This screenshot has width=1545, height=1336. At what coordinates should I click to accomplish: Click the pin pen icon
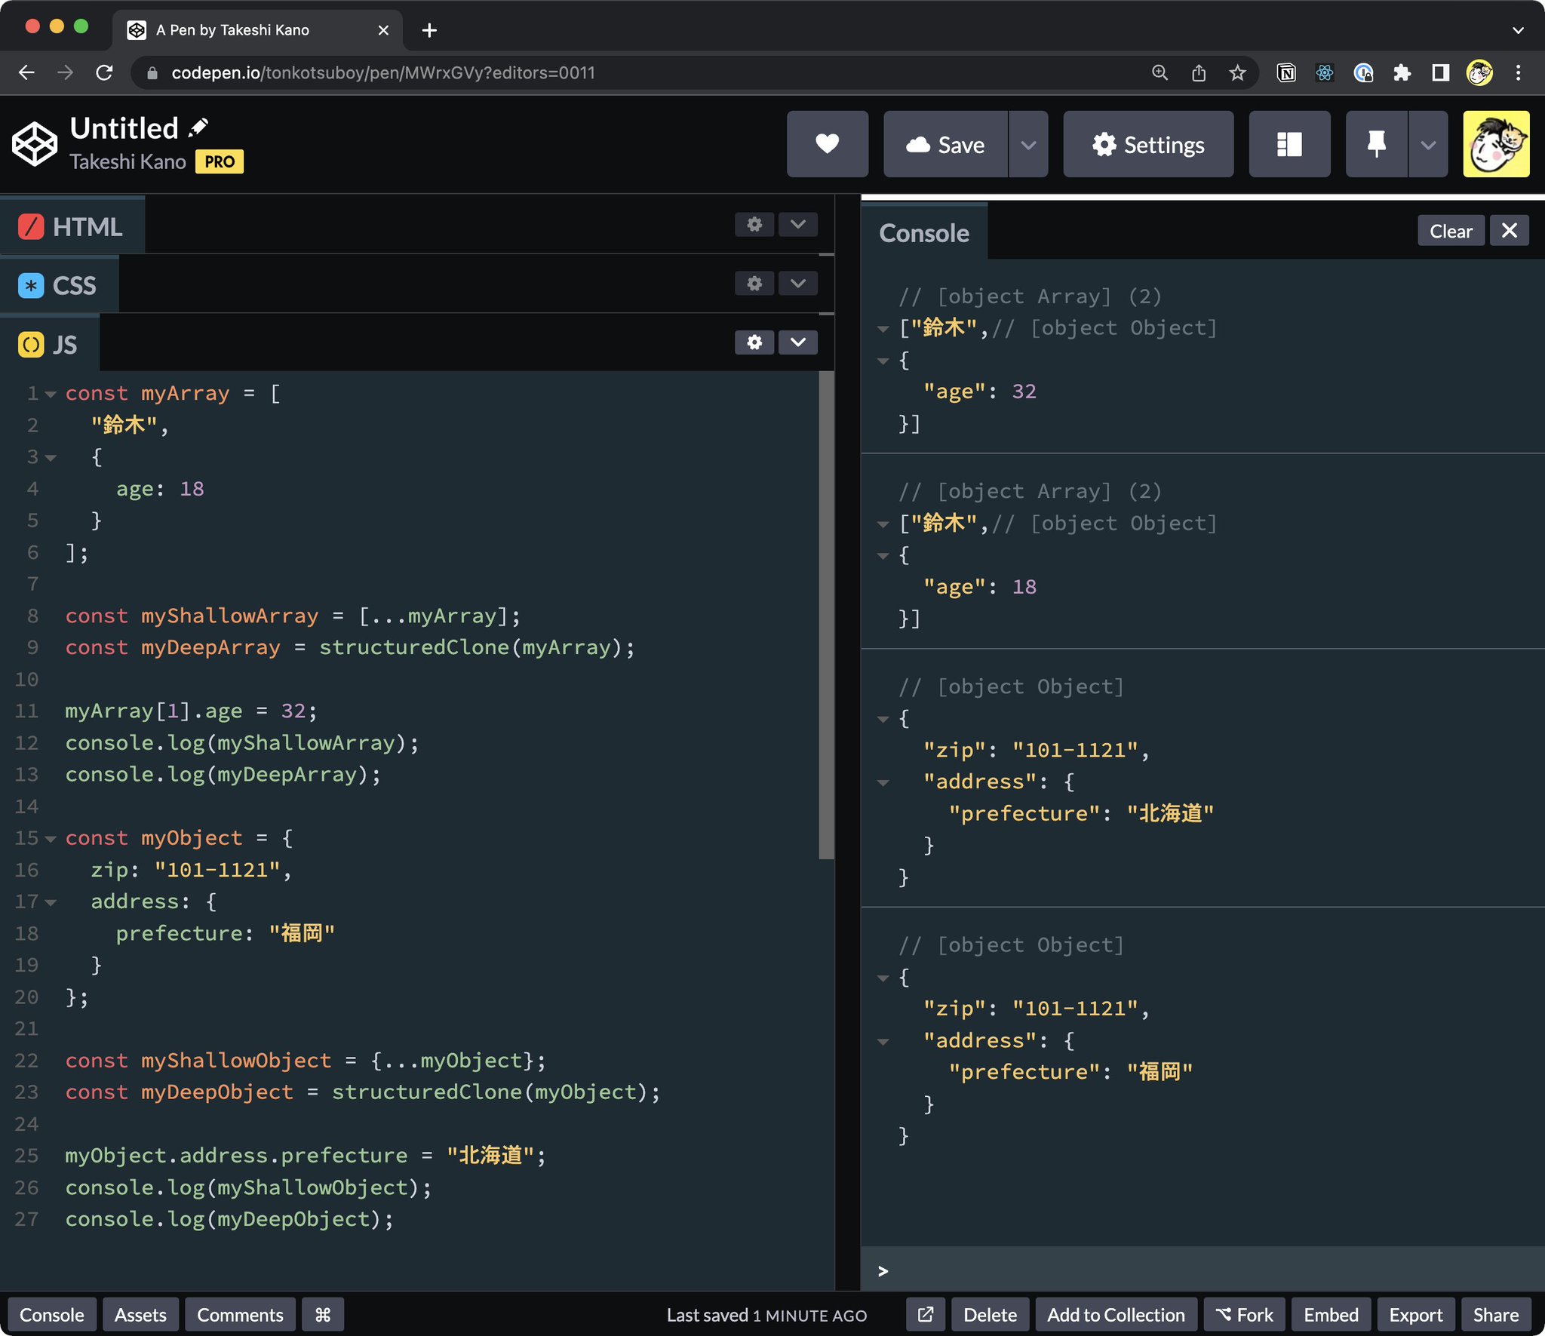(x=1376, y=144)
